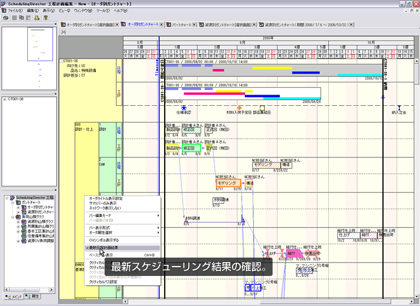The width and height of the screenshot is (420, 306).
Task: Open the ツール menu
Action: (x=103, y=11)
